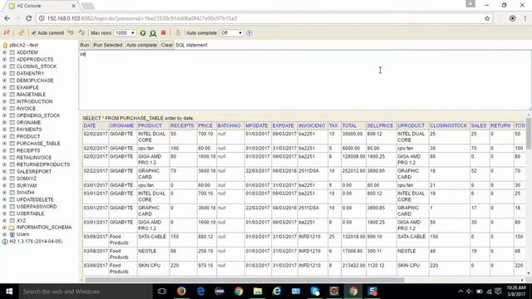
Task: Click the Windows Start button
Action: (9, 292)
